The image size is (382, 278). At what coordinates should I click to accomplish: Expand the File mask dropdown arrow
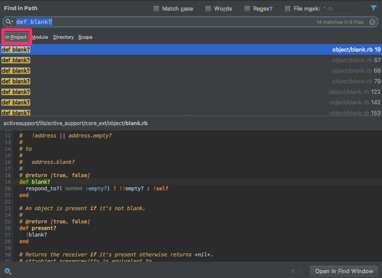click(x=353, y=9)
